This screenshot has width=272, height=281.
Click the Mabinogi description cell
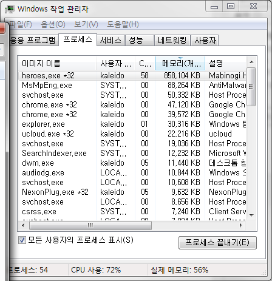[x=228, y=76]
